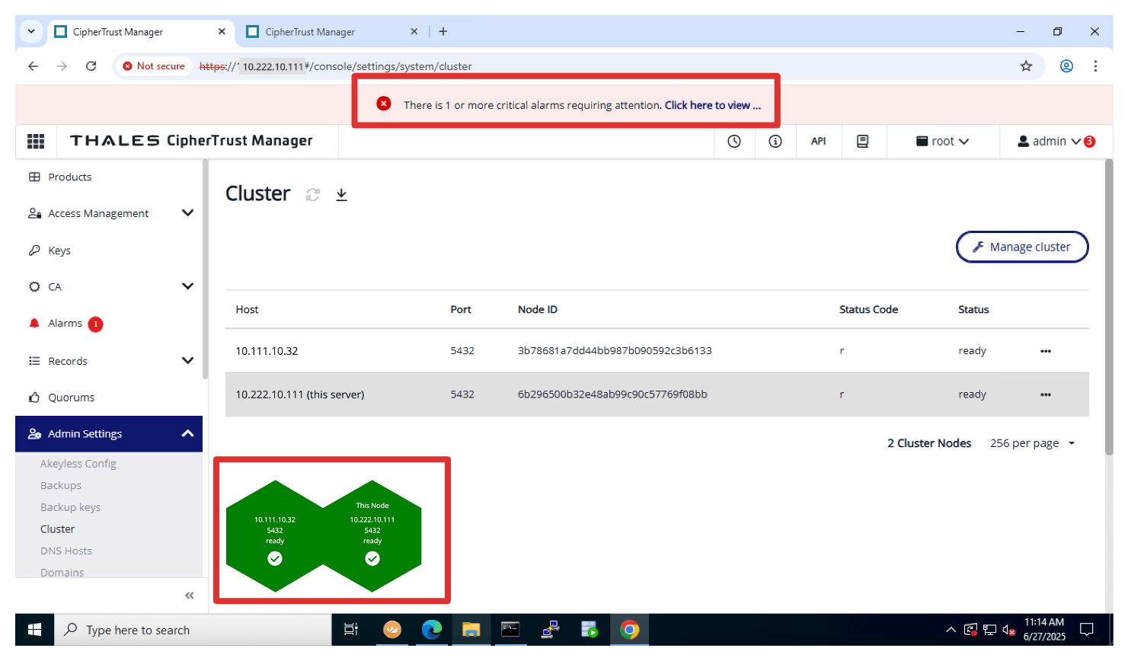
Task: Click the sidebar vertical scrollbar
Action: 206,270
